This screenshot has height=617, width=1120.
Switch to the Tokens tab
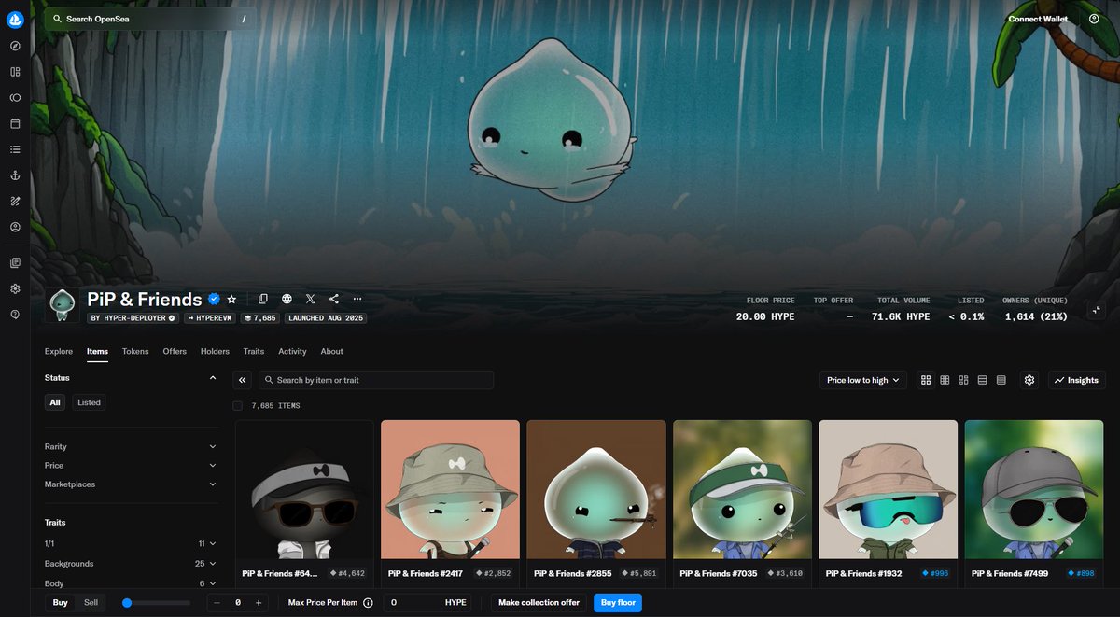pyautogui.click(x=135, y=351)
